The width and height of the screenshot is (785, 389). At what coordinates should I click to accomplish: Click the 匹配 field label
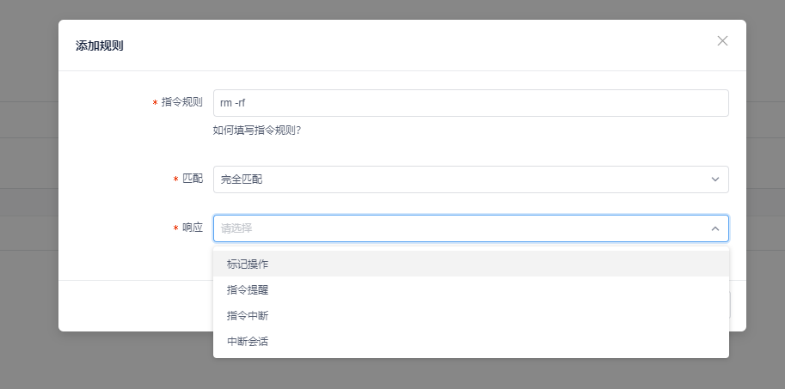pos(193,179)
